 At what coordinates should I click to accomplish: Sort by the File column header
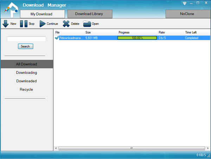(69, 32)
